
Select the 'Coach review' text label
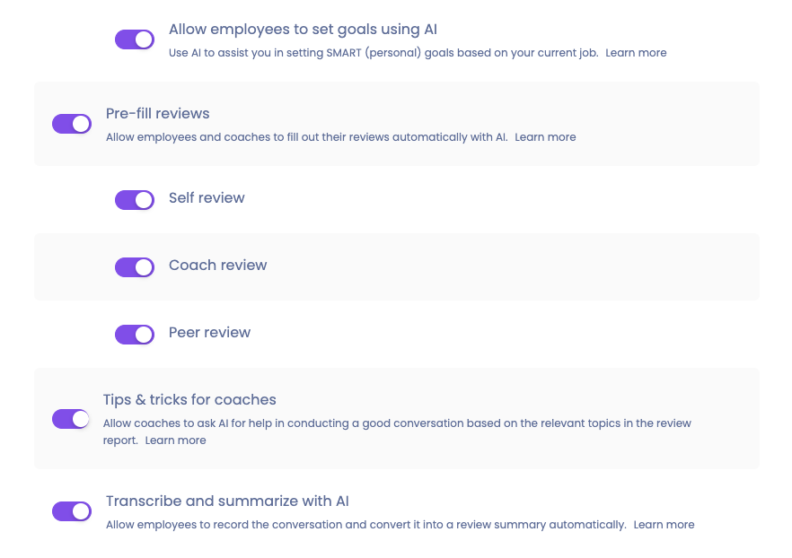(218, 266)
